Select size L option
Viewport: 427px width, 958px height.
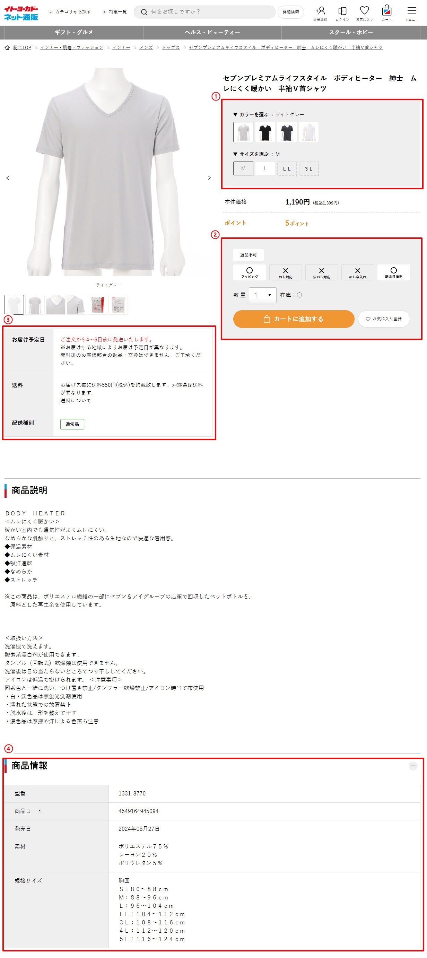pos(265,168)
